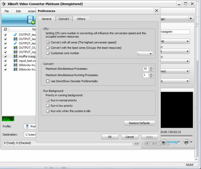The height and width of the screenshot is (169, 201).
Task: Click the double-arrow expand settings panel button
Action: point(191,19)
